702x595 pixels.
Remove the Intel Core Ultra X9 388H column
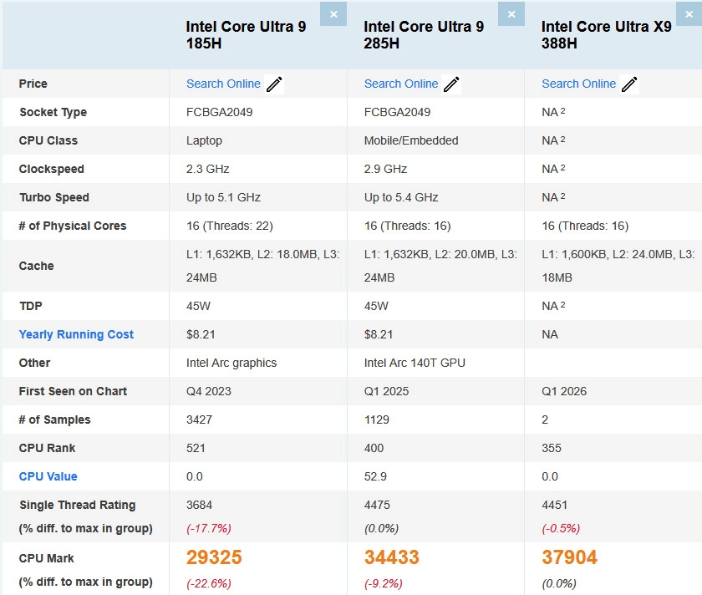[x=689, y=14]
